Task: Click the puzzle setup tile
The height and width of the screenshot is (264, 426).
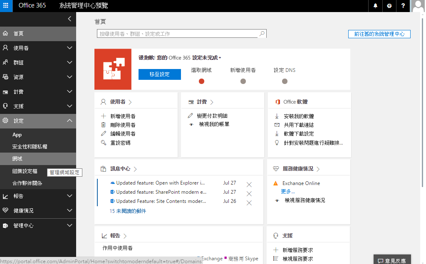Action: pyautogui.click(x=113, y=69)
